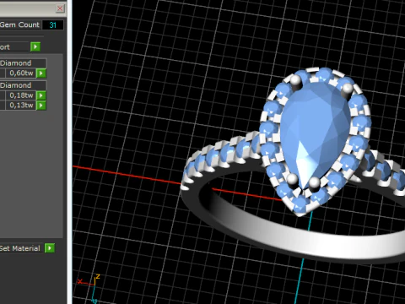The width and height of the screenshot is (405, 304).
Task: Click the XYZ axis indicator
Action: point(89,289)
